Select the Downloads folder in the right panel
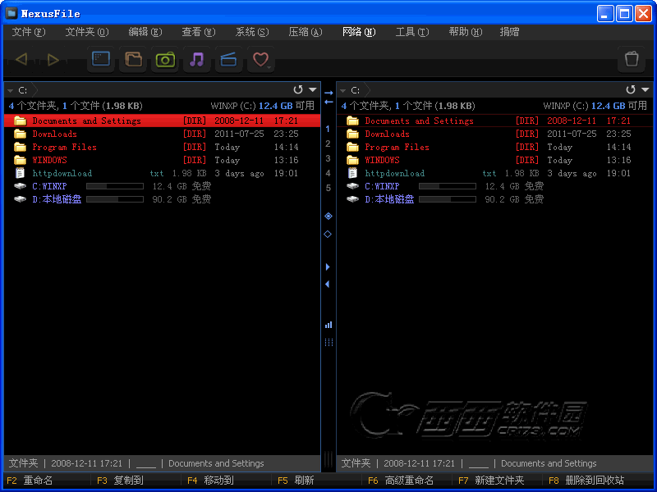657x492 pixels. 495,134
